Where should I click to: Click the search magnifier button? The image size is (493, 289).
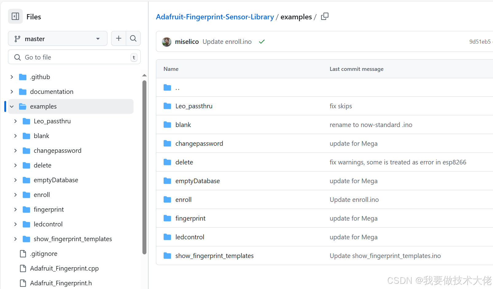[133, 38]
